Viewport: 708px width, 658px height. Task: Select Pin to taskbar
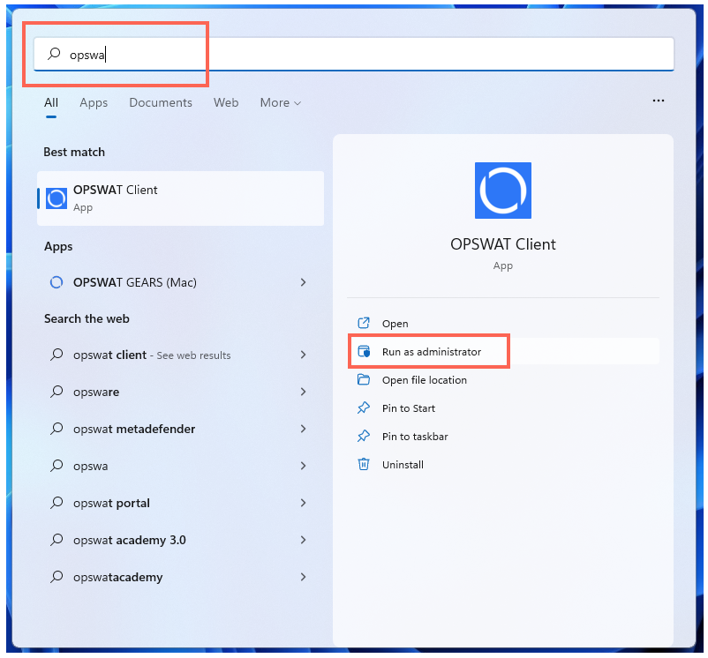click(x=503, y=436)
